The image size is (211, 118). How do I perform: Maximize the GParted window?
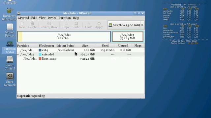139,13
